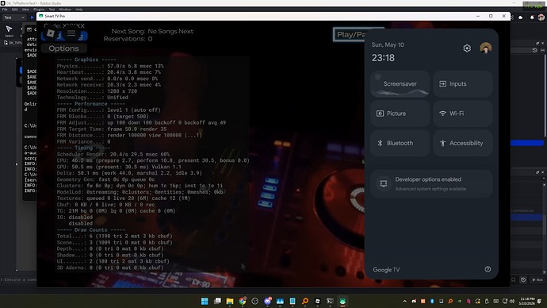Open the Wi-Fi tile
This screenshot has width=547, height=308.
(463, 114)
